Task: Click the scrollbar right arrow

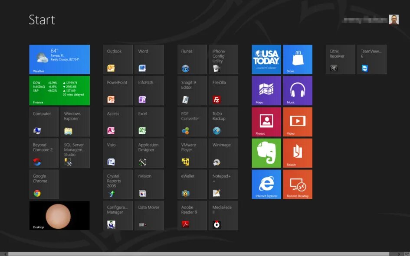Action: click(x=398, y=254)
